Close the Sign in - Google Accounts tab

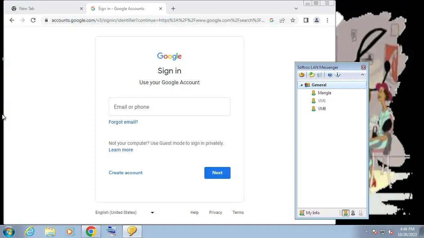tap(161, 9)
